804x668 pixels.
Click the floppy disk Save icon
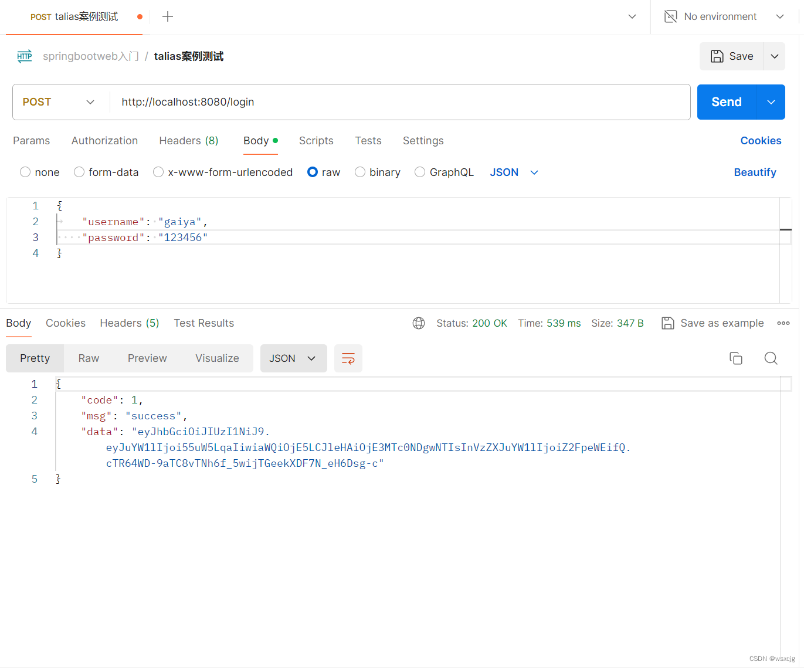(717, 56)
